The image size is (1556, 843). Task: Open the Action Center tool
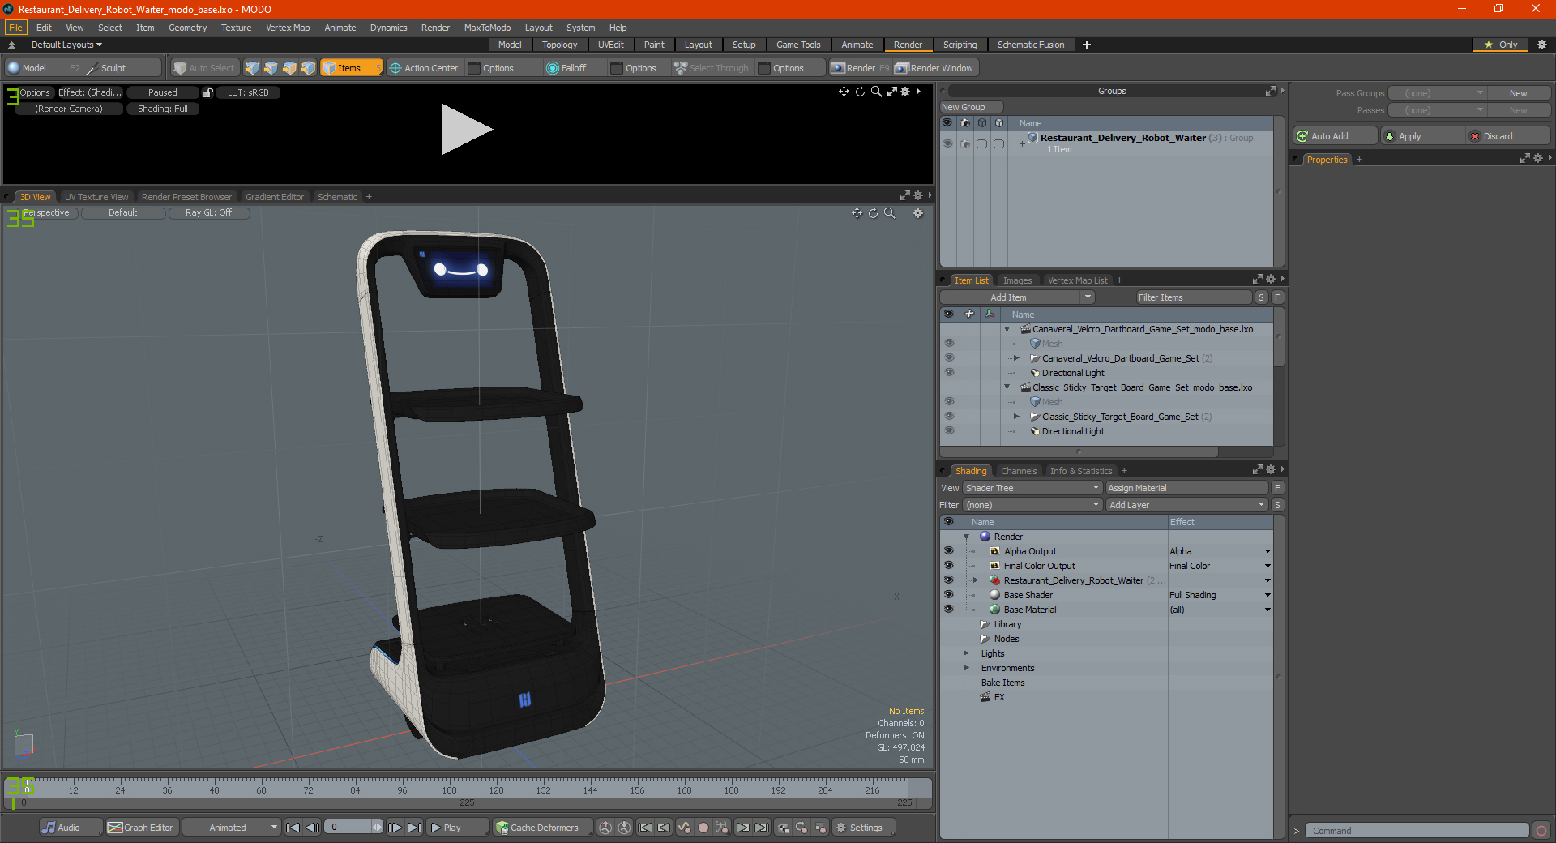click(423, 68)
